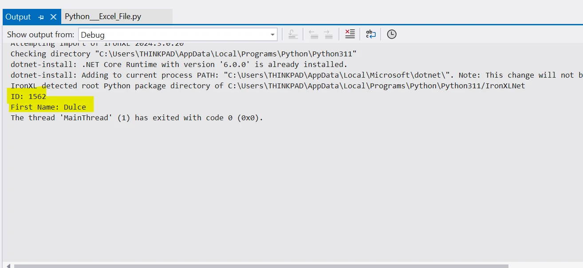Open the Python__Excel_File.py tab

pos(103,17)
